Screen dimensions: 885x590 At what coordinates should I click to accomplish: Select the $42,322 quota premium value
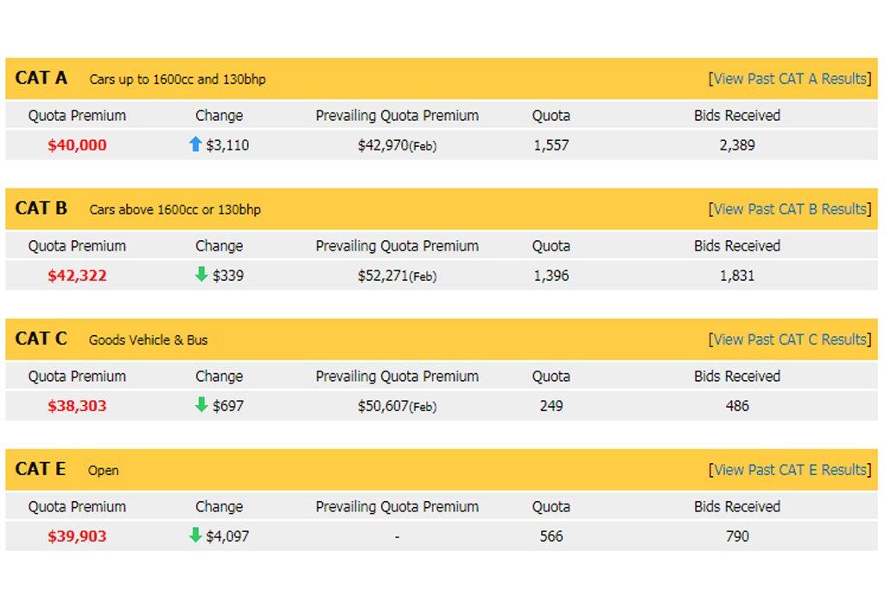point(77,276)
